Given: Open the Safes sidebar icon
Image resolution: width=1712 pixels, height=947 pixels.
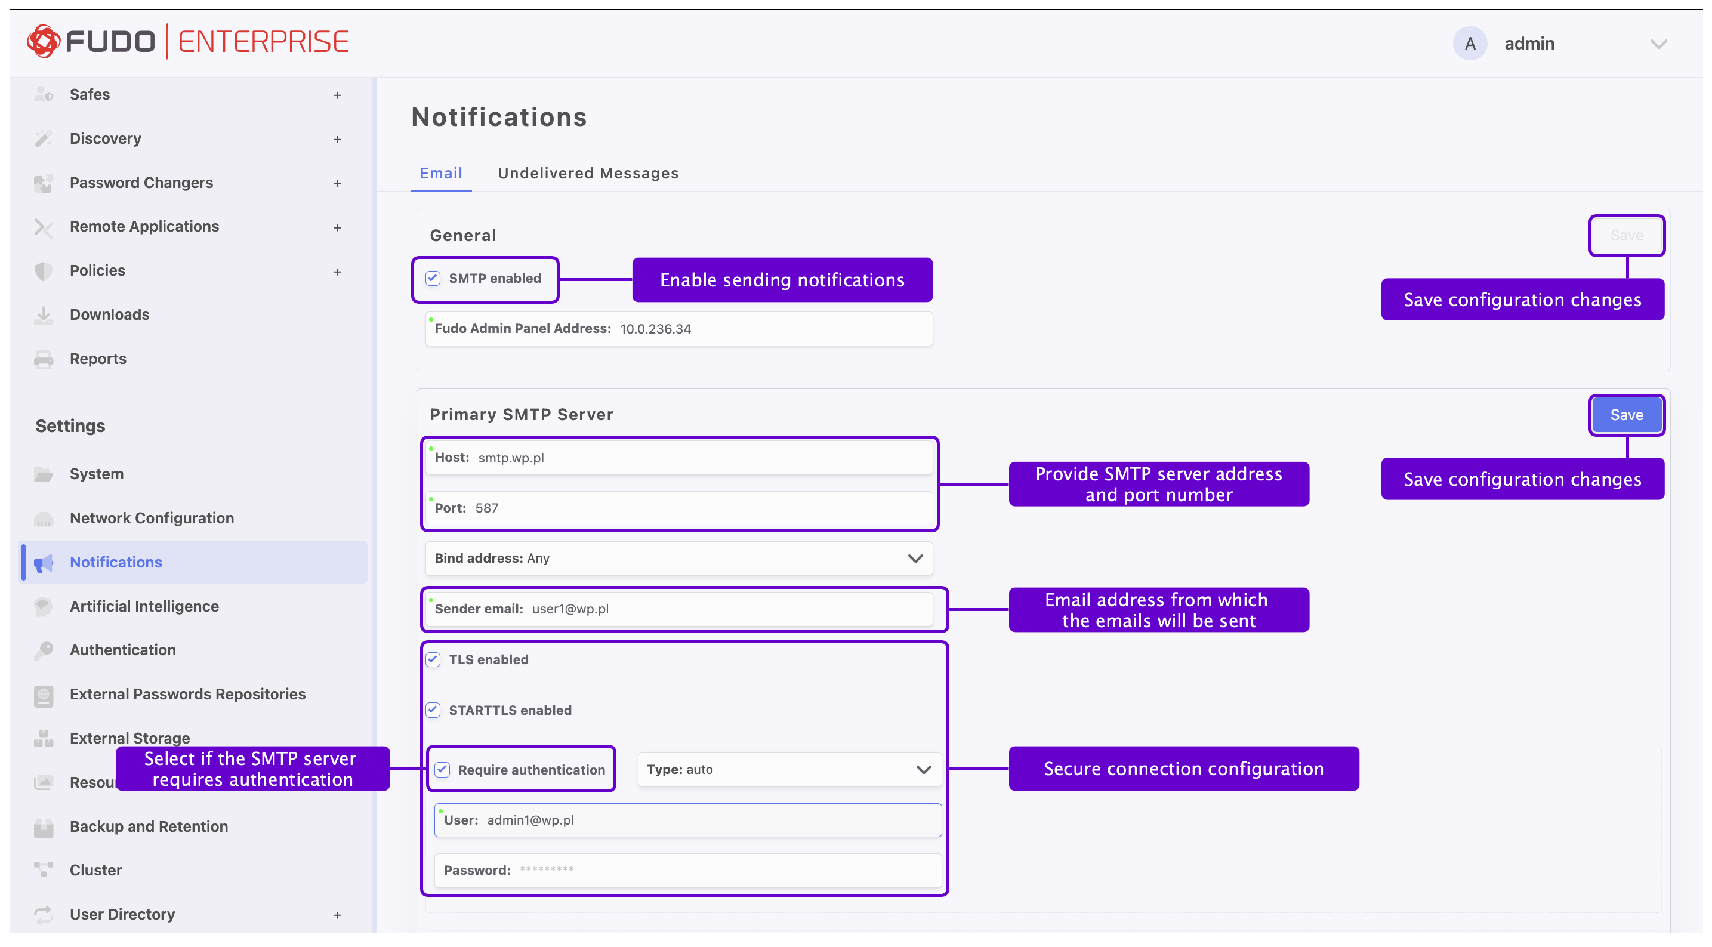Looking at the screenshot, I should (x=43, y=94).
